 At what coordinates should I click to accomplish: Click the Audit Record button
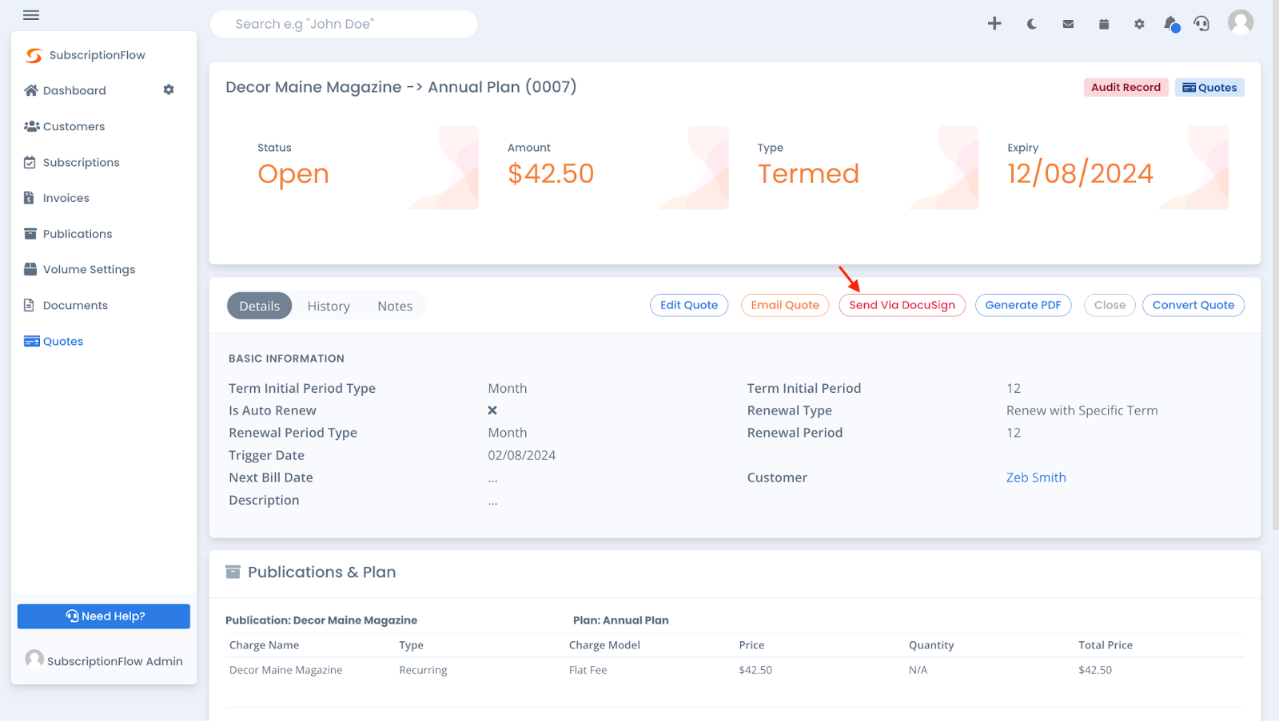(1126, 88)
